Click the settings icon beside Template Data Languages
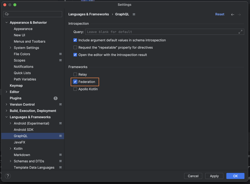 (x=60, y=167)
